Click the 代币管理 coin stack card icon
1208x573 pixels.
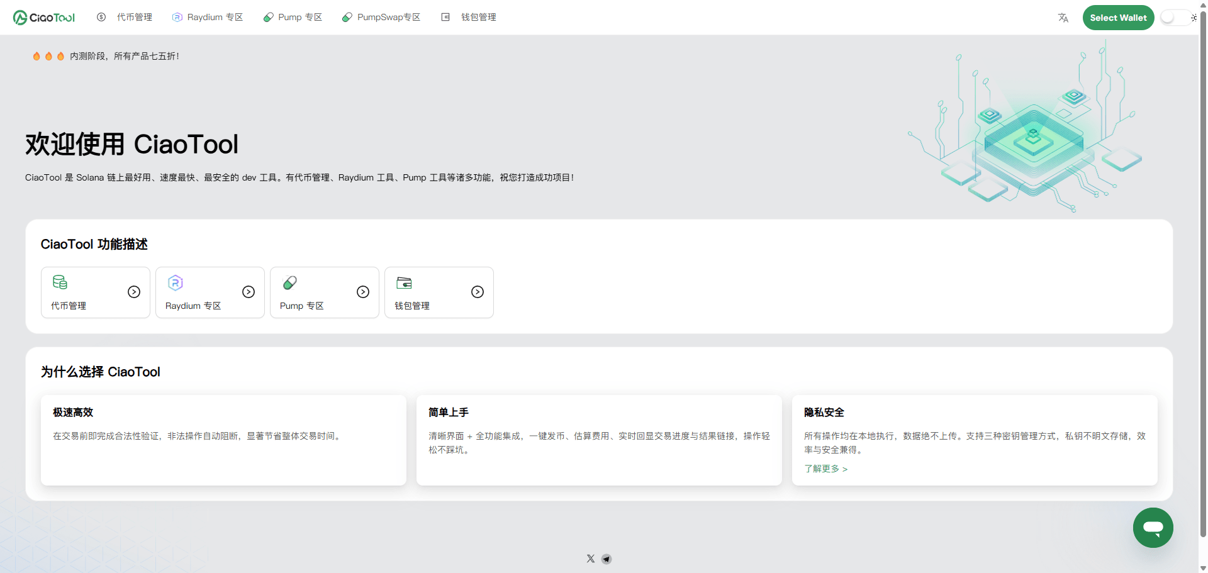(x=60, y=282)
